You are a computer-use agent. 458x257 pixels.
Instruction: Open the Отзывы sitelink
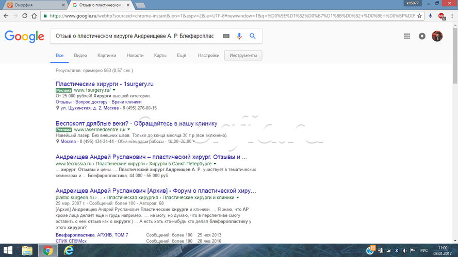pos(63,102)
